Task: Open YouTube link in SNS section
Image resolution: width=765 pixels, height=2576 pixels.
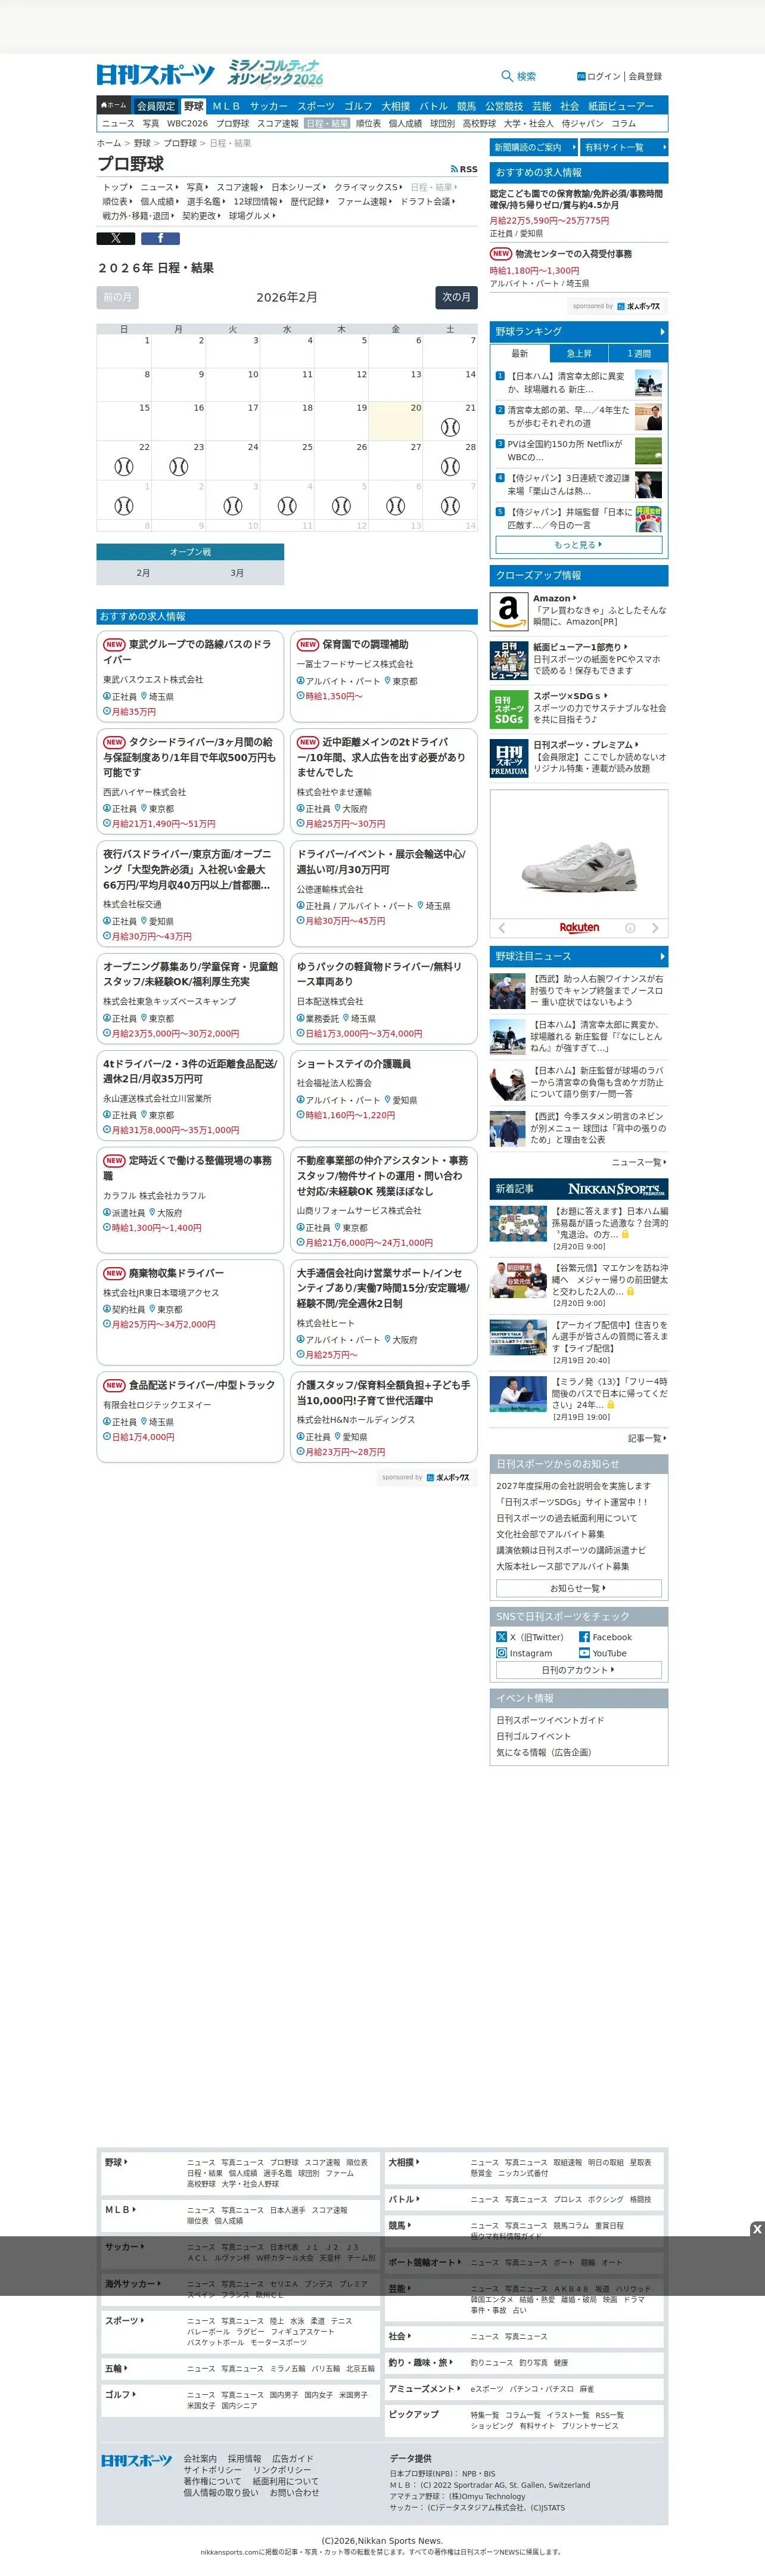Action: pos(603,1653)
